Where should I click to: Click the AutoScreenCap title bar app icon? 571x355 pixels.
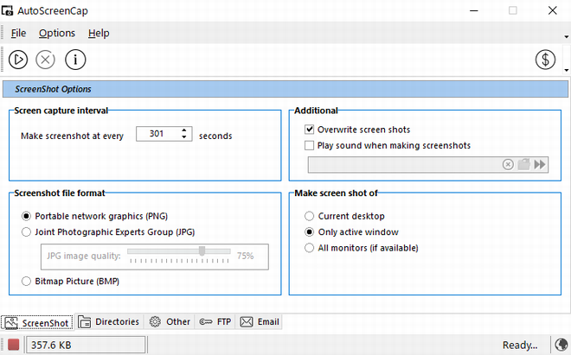coord(7,10)
